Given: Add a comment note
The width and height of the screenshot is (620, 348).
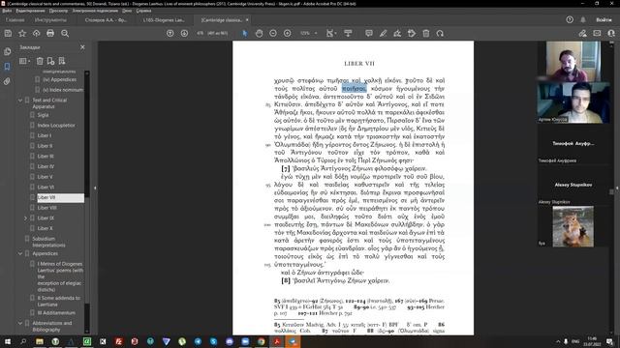Looking at the screenshot, I should 369,34.
